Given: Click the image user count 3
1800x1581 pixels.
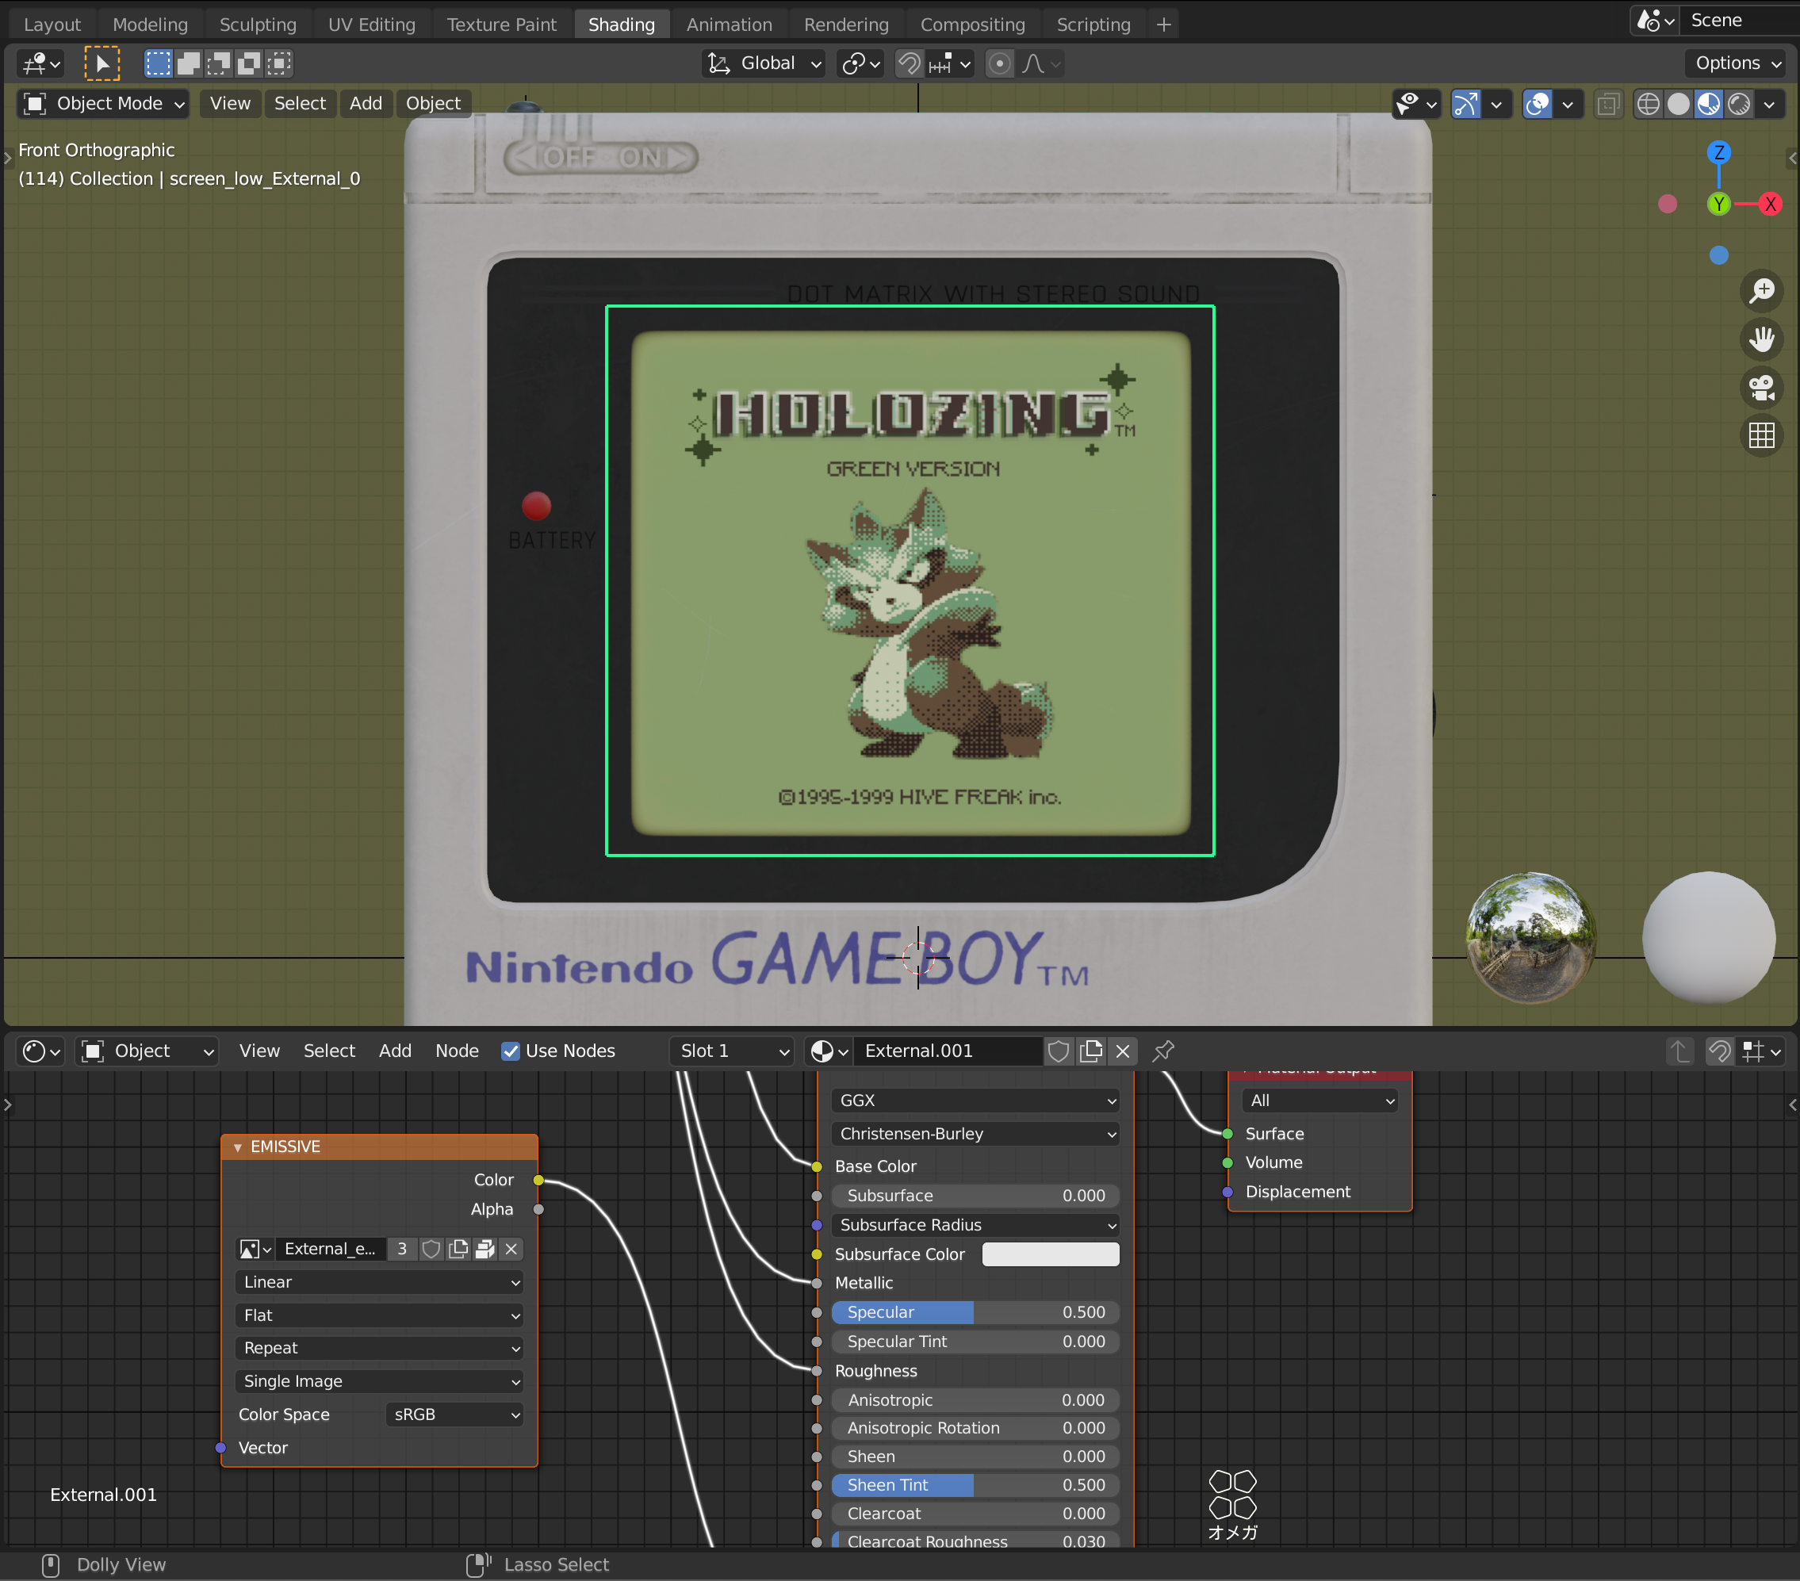Looking at the screenshot, I should click(401, 1249).
